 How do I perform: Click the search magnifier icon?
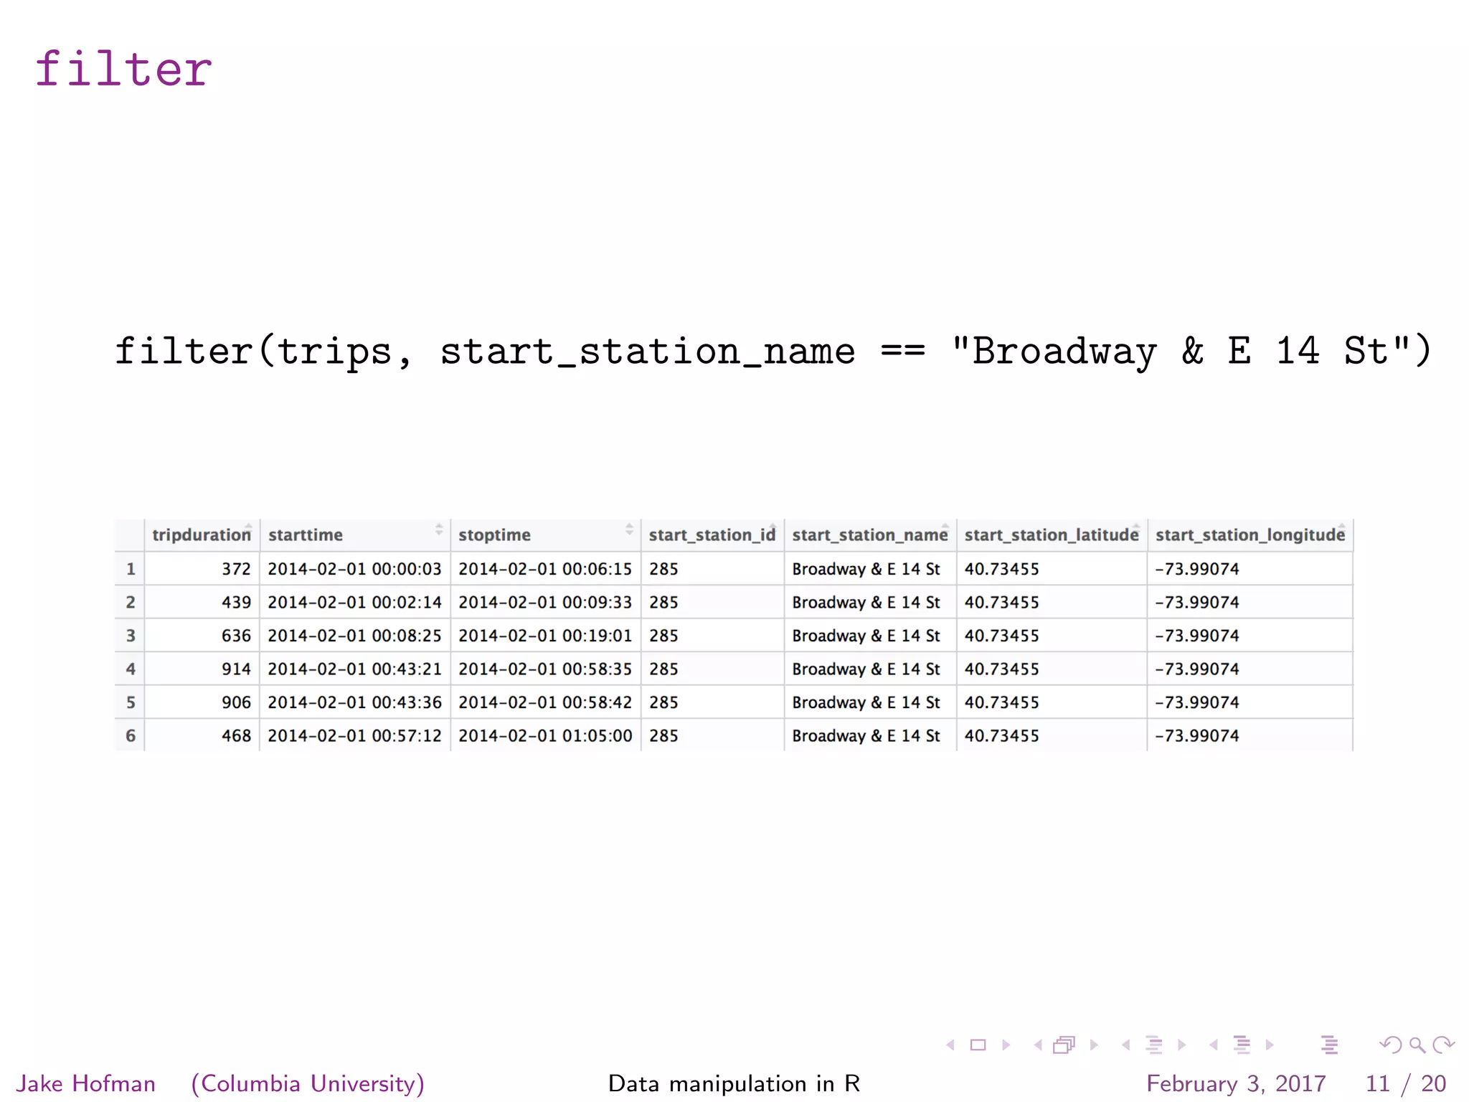[x=1417, y=1045]
